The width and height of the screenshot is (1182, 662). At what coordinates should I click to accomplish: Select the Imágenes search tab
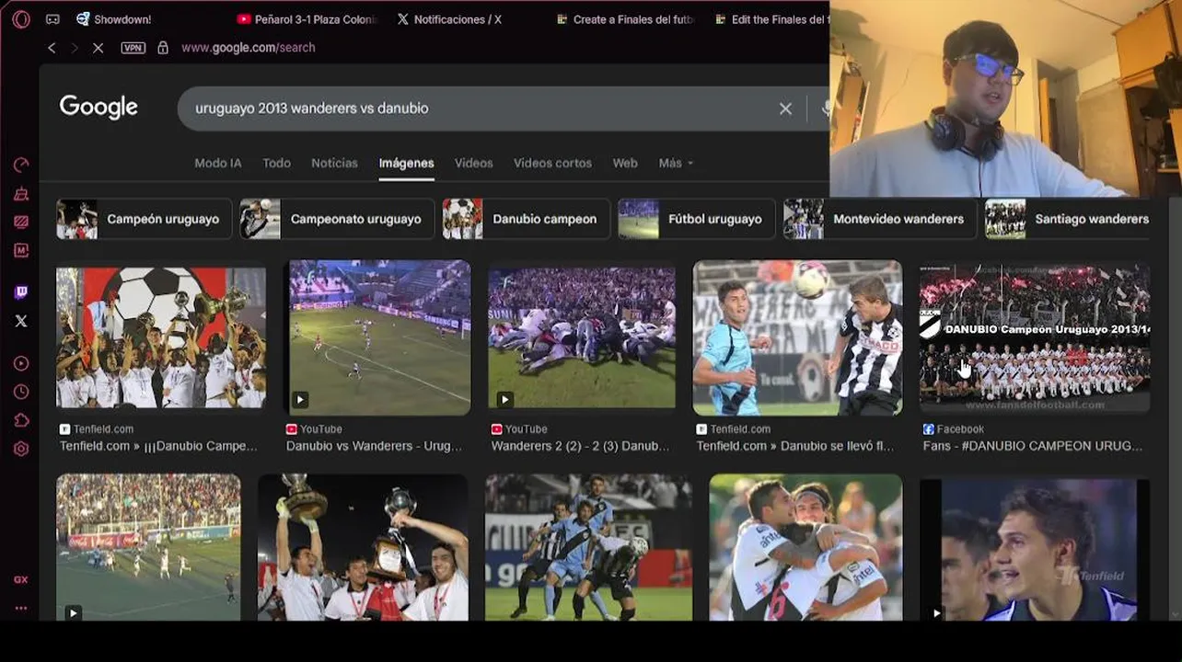click(x=406, y=163)
